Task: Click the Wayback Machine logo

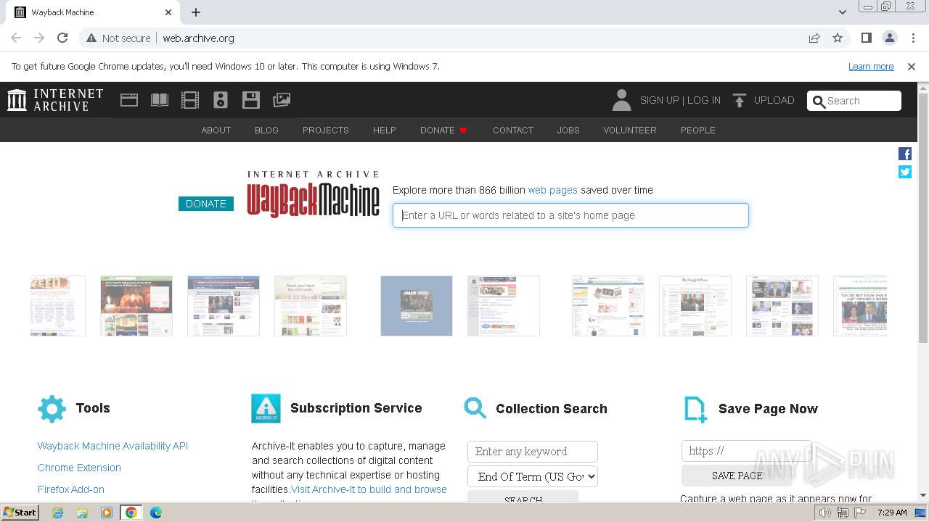Action: [314, 194]
